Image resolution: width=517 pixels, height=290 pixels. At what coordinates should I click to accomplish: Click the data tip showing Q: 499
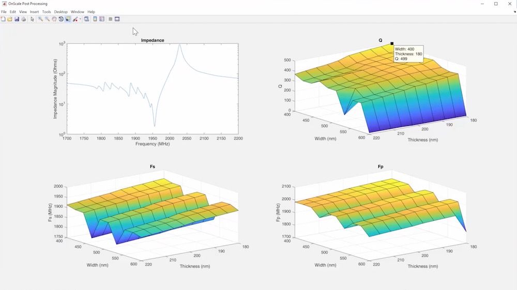(408, 54)
